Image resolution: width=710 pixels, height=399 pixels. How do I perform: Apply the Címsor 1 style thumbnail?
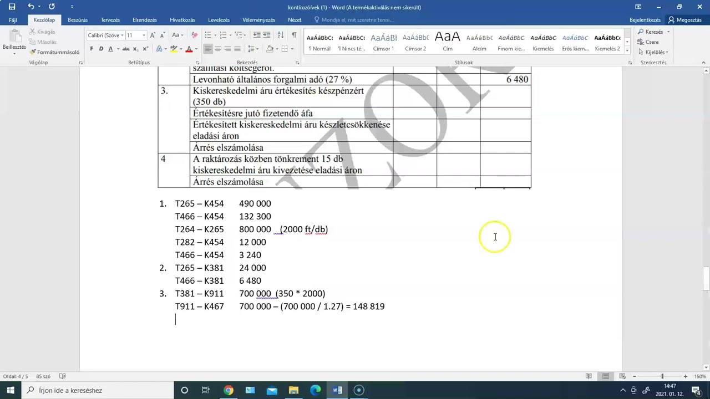[x=383, y=42]
